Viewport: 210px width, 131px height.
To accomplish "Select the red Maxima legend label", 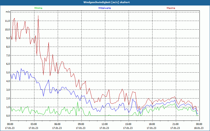I will pos(171,8).
